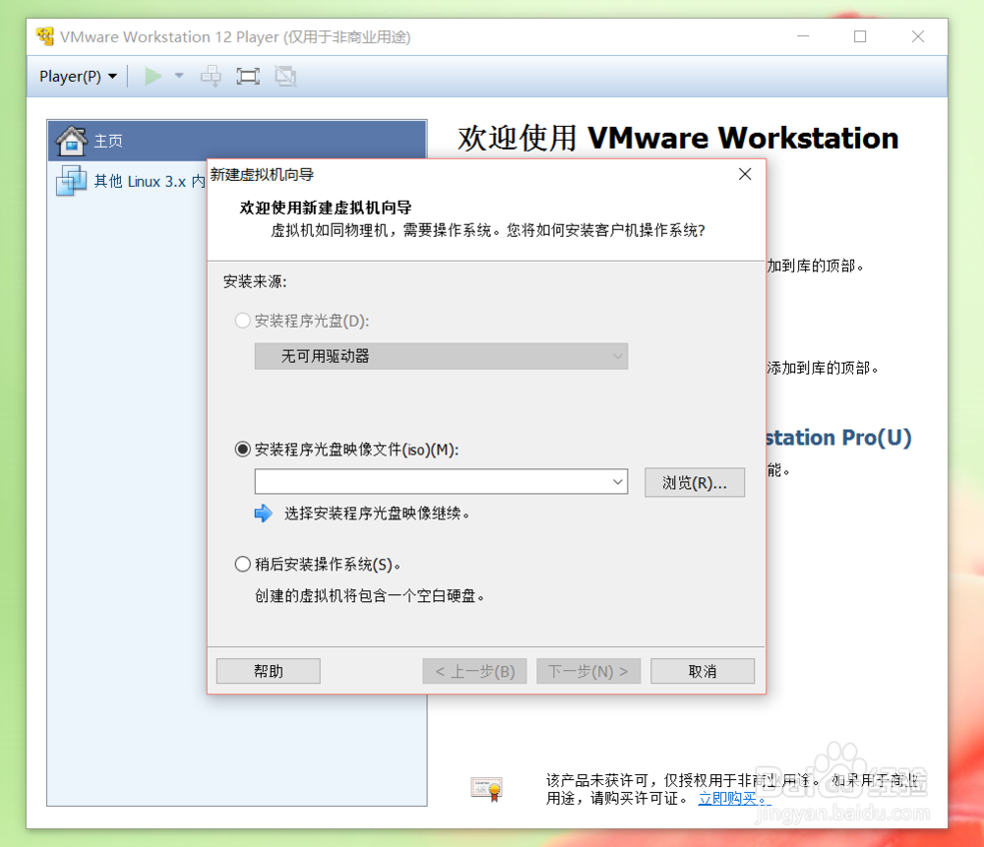Image resolution: width=984 pixels, height=847 pixels.
Task: Click the Unity mode toolbar icon
Action: (x=285, y=77)
